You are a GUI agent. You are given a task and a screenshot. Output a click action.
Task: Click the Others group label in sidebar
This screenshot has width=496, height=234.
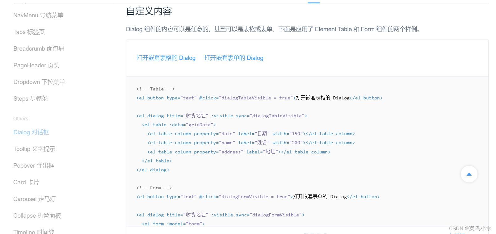21,119
